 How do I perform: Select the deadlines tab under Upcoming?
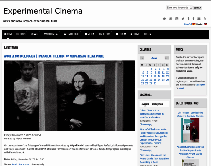(157, 104)
